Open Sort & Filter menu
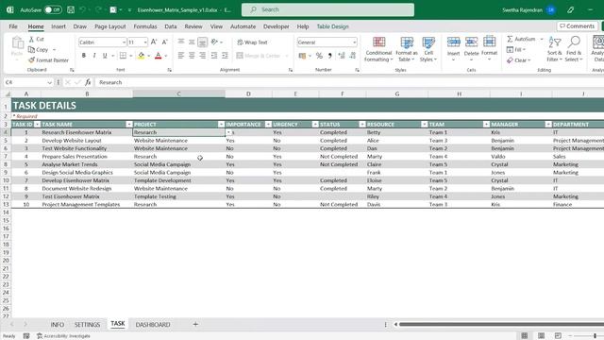This screenshot has height=340, width=604. tap(555, 49)
